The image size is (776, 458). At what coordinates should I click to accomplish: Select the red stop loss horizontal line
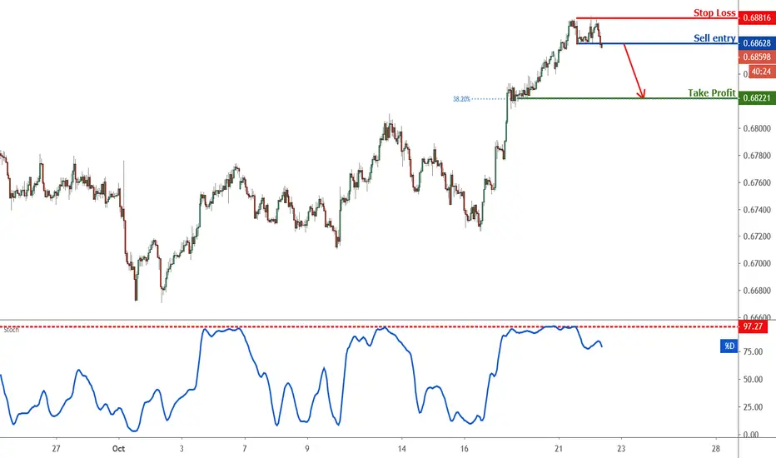(x=657, y=18)
